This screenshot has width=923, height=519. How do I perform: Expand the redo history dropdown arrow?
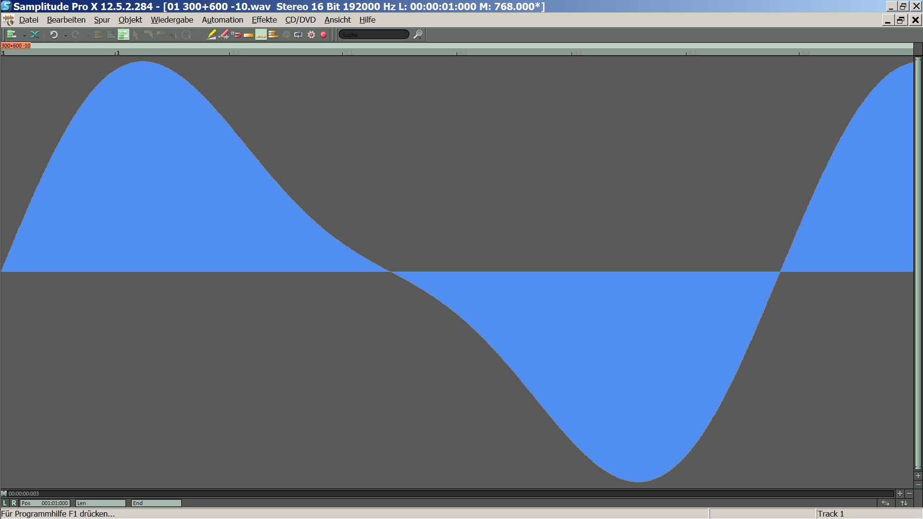88,36
